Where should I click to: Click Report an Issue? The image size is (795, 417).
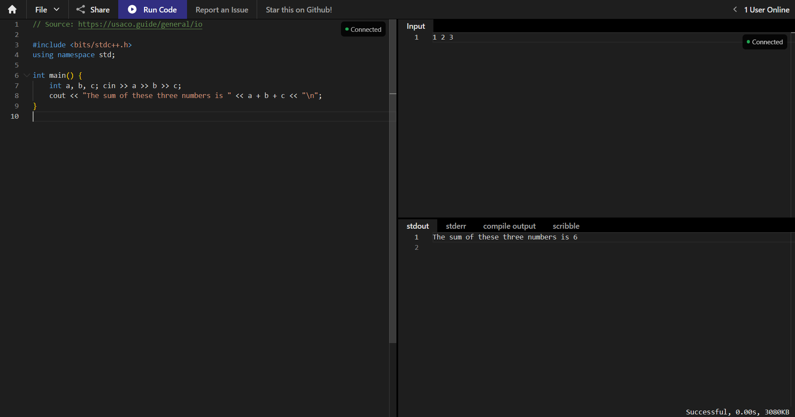coord(221,9)
